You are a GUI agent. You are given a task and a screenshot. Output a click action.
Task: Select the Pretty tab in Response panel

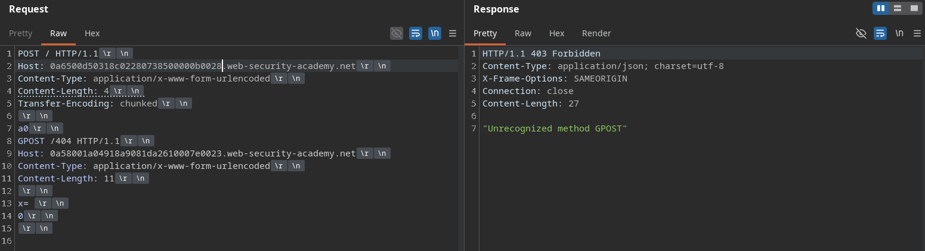485,33
